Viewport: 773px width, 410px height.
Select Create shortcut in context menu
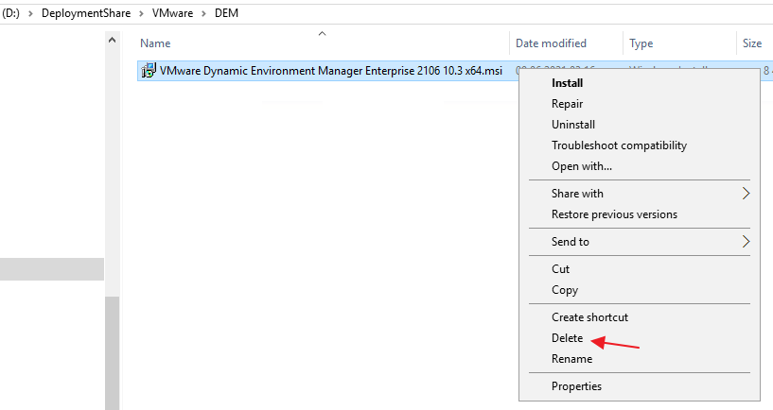click(589, 317)
